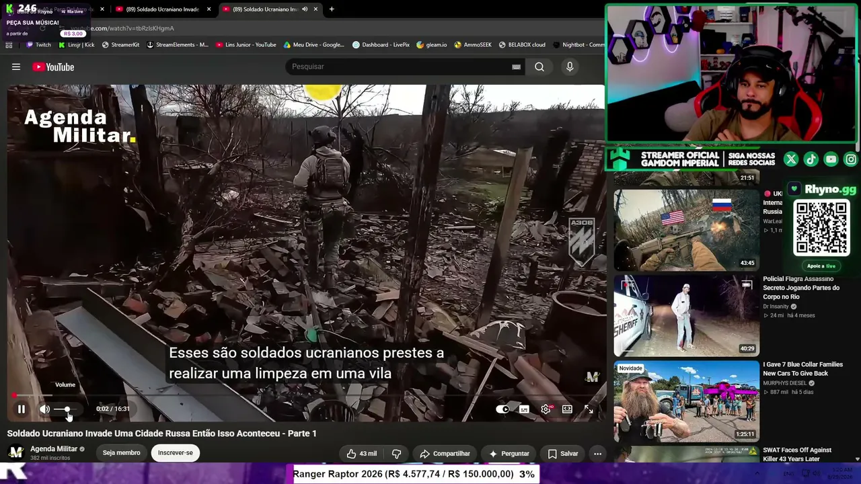Viewport: 861px width, 484px height.
Task: Click the X social icon in stream overlay
Action: tap(791, 159)
